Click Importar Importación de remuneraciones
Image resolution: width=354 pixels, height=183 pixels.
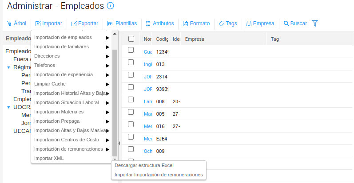coord(159,175)
